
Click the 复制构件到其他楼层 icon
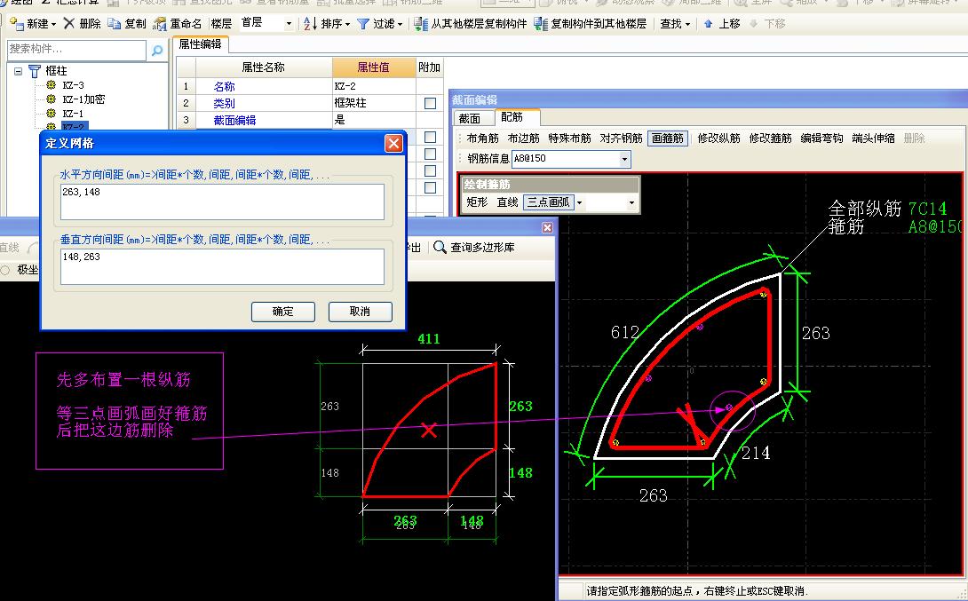541,23
